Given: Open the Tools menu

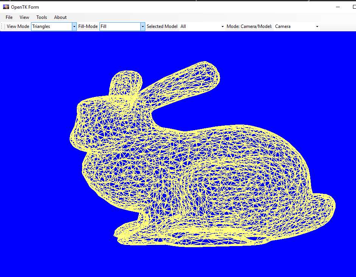Looking at the screenshot, I should (x=42, y=17).
